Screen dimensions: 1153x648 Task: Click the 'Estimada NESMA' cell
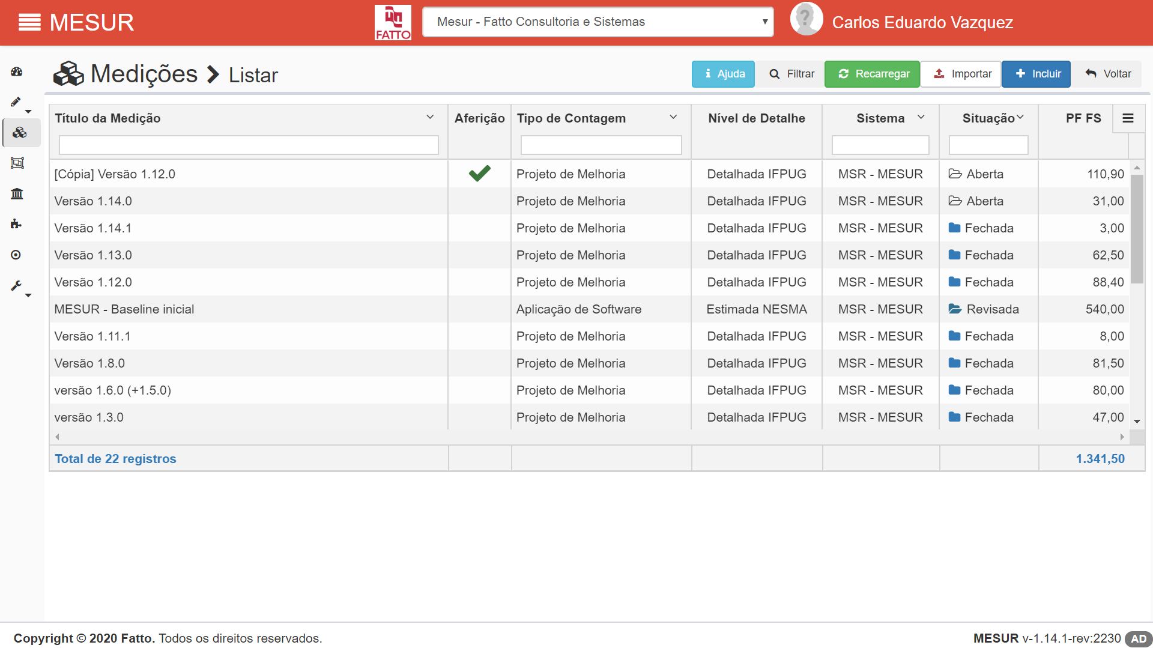click(757, 309)
